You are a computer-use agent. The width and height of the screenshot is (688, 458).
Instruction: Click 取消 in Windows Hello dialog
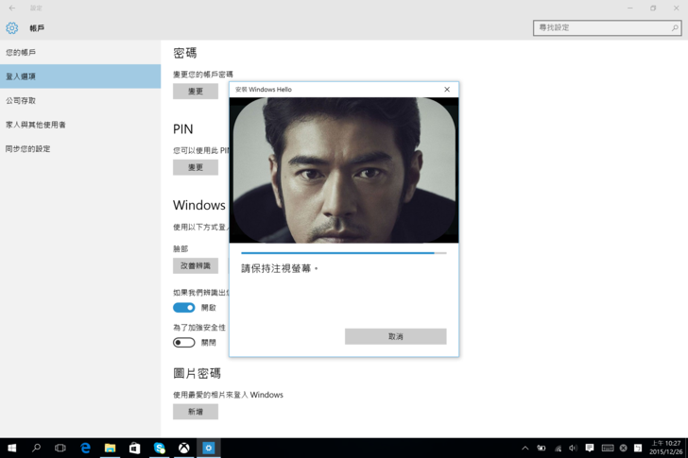pyautogui.click(x=395, y=336)
